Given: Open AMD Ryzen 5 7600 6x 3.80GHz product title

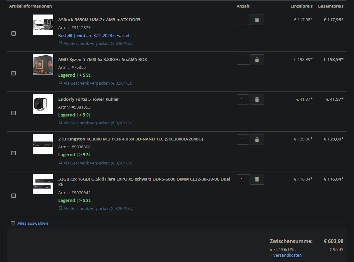Looking at the screenshot, I should click(103, 59).
